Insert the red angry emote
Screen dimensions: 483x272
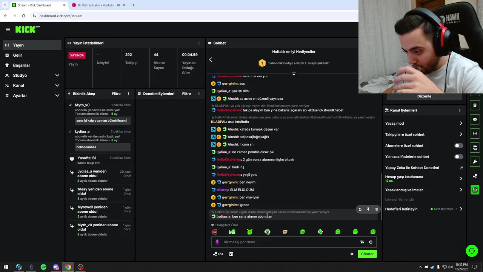click(214, 232)
